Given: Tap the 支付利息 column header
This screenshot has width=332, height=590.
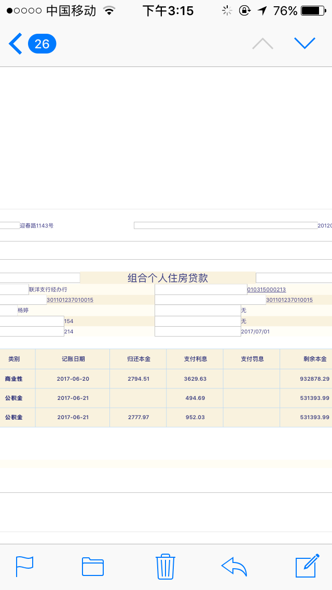Looking at the screenshot, I should pos(195,359).
